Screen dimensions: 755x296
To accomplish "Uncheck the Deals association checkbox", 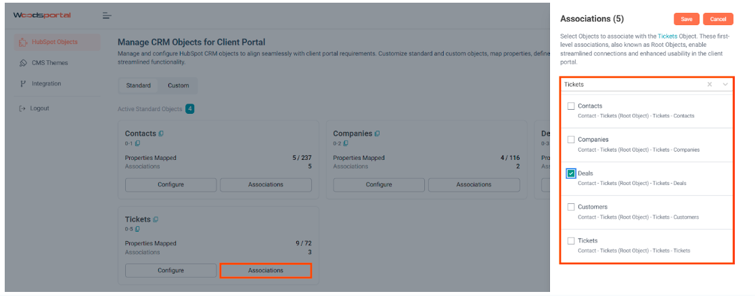I will tap(571, 173).
